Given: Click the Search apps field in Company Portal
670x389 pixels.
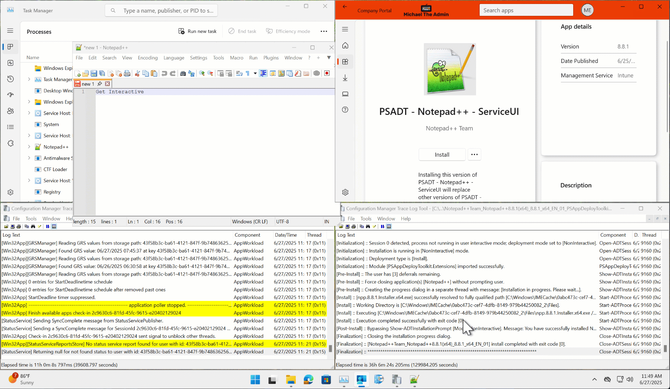Looking at the screenshot, I should tap(526, 10).
